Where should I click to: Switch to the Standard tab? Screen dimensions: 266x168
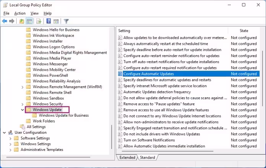pyautogui.click(x=148, y=157)
